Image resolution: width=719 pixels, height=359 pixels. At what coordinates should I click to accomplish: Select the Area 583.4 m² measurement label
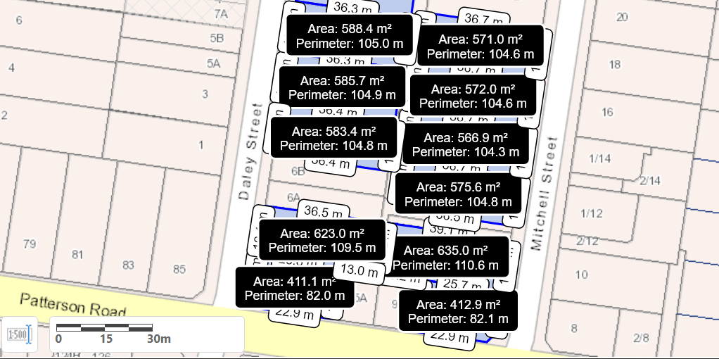(333, 138)
